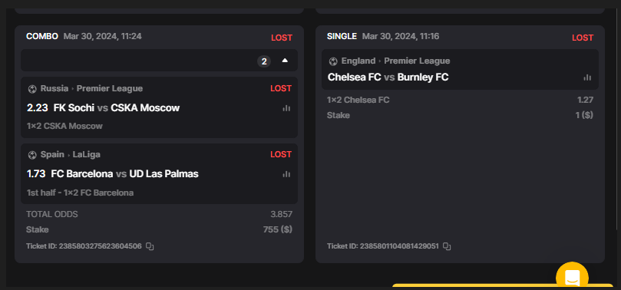Viewport: 621px width, 290px height.
Task: Select the LaLiga league breadcrumb
Action: coord(86,154)
